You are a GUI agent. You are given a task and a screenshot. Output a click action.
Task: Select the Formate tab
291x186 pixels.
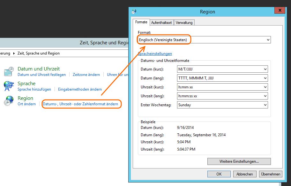click(141, 22)
